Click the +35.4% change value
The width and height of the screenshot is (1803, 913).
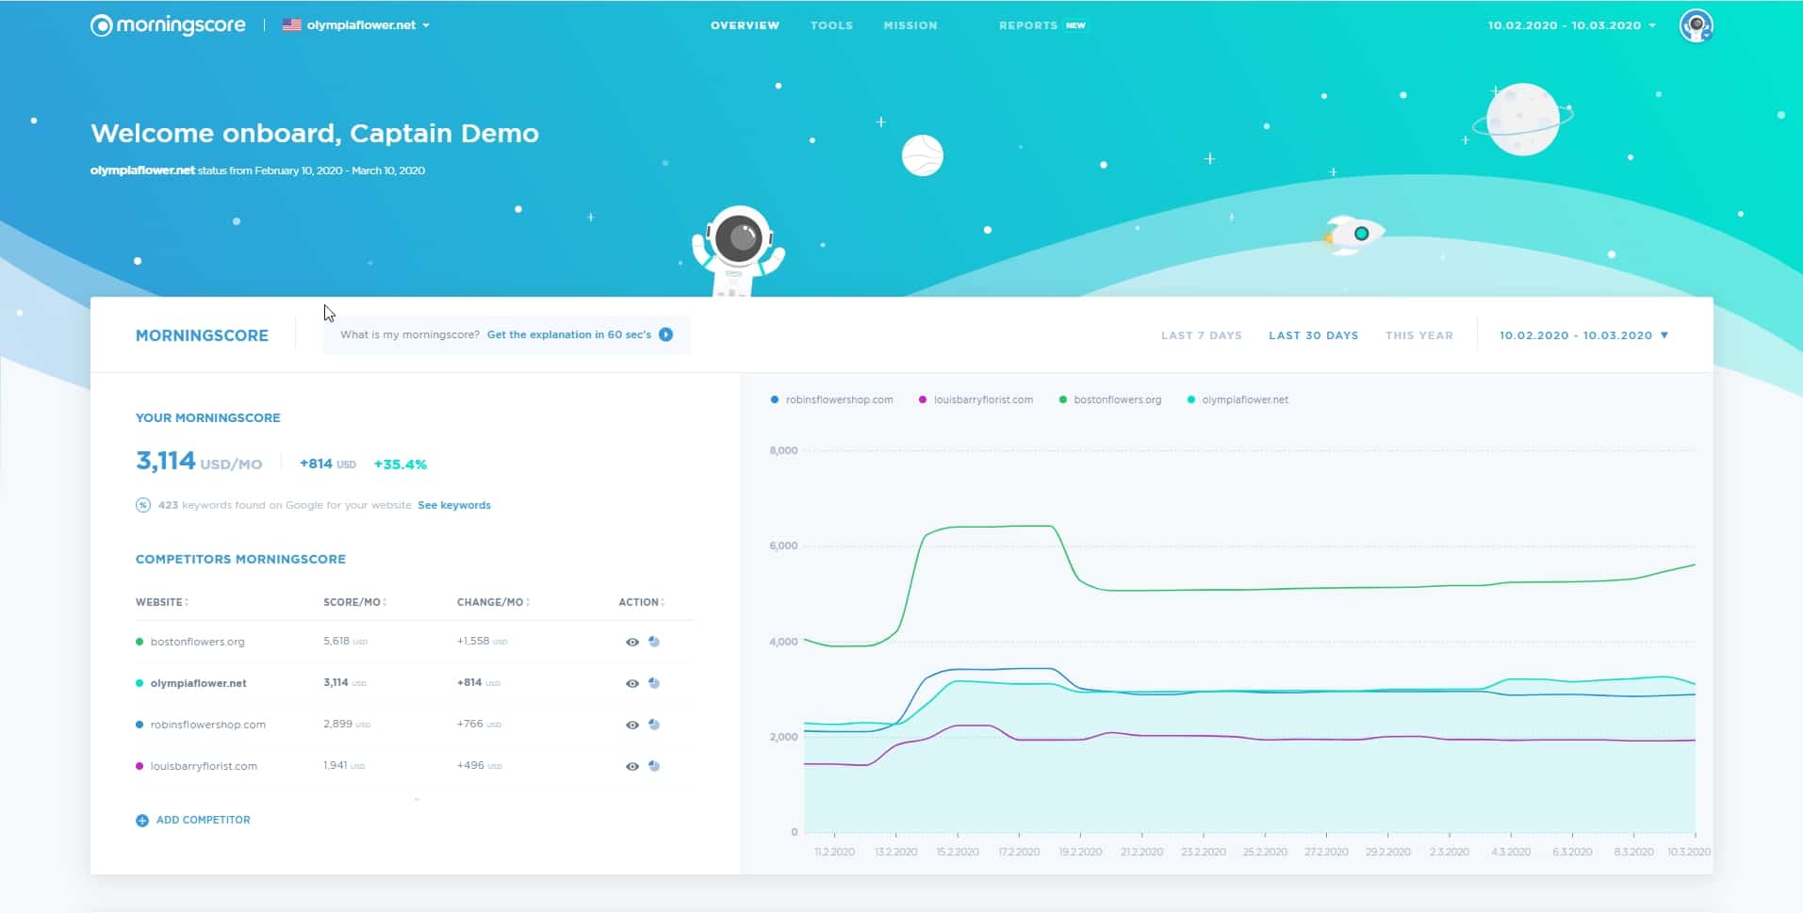(401, 465)
